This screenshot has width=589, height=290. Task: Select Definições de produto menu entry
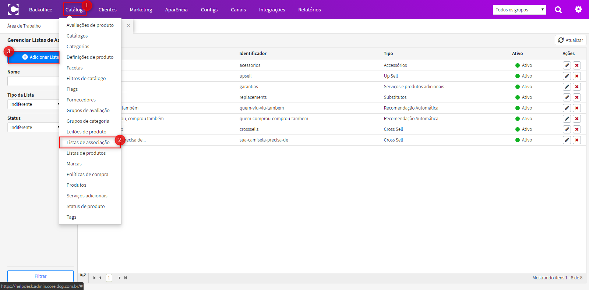click(90, 57)
